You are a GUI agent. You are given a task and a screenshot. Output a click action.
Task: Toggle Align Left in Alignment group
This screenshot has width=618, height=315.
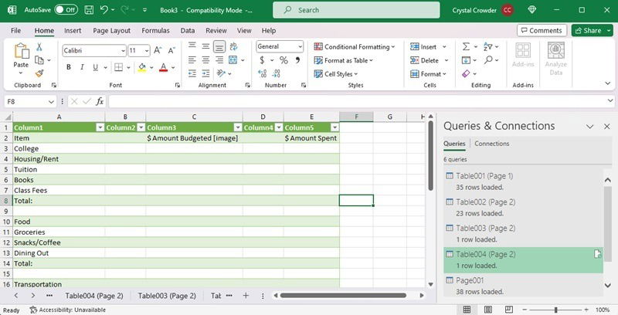[192, 60]
